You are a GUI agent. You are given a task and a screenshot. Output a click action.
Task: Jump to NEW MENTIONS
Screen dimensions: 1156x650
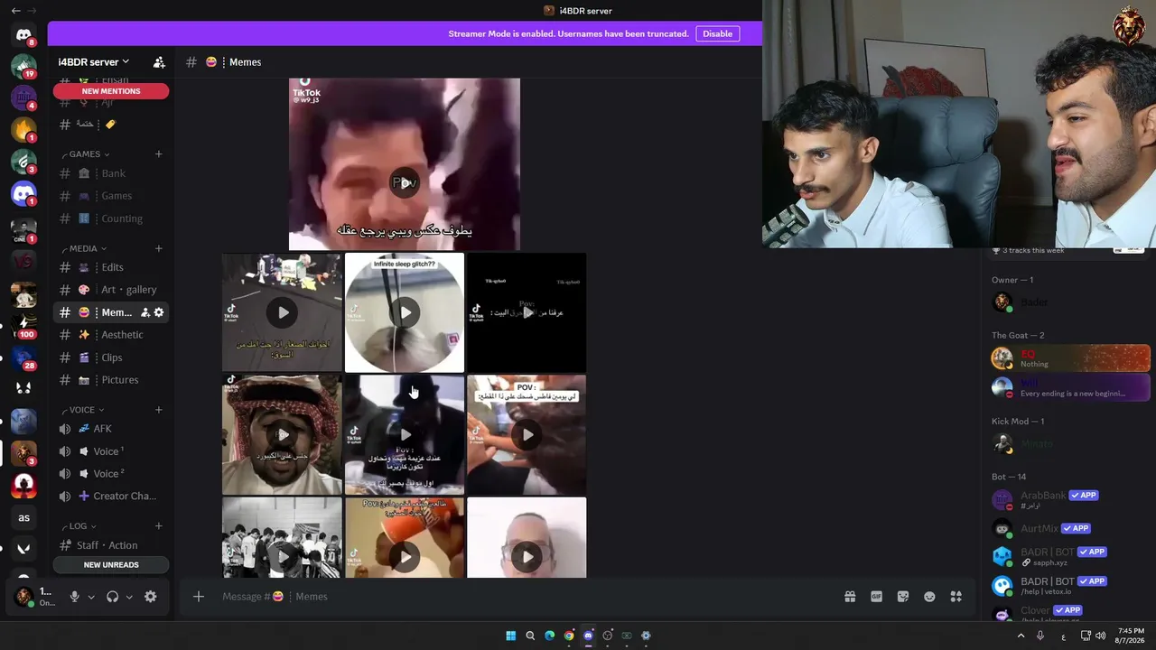(x=111, y=91)
